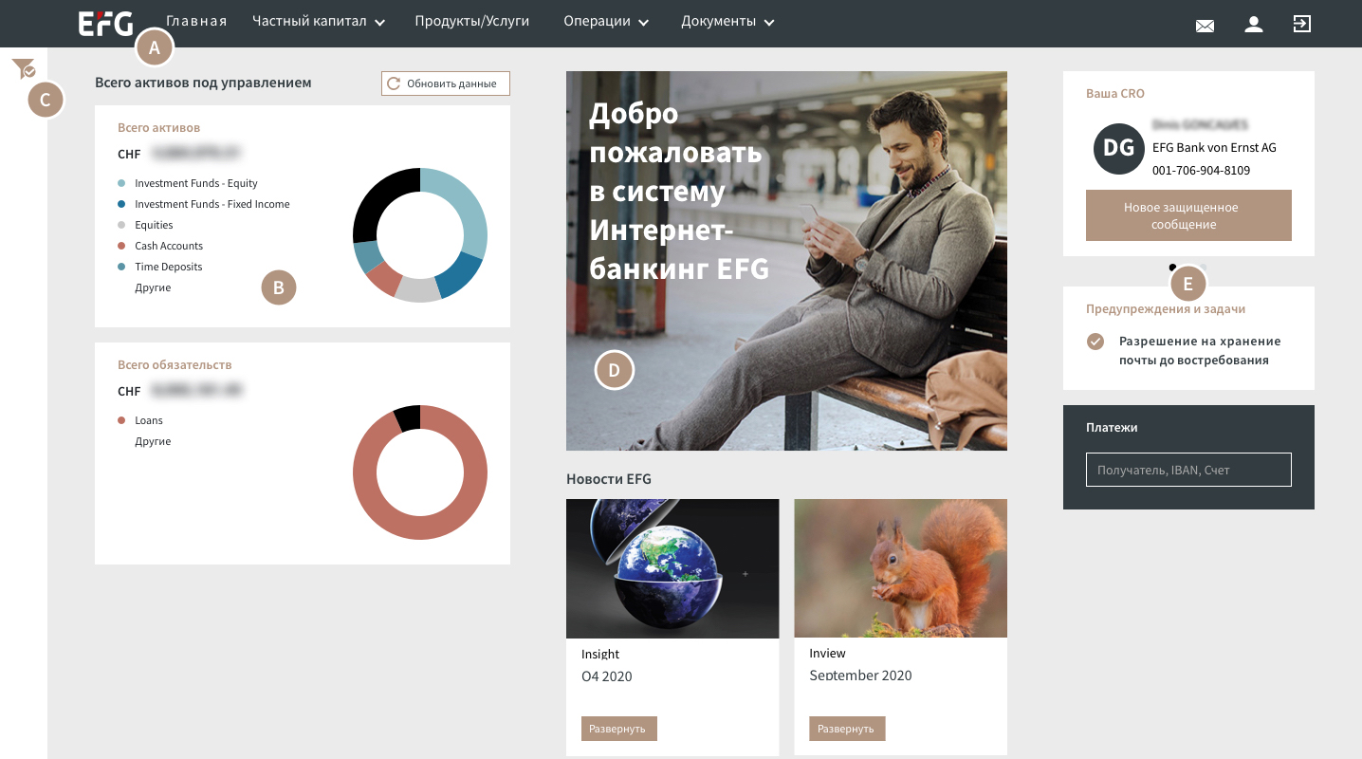This screenshot has height=759, width=1362.
Task: Click the EFG logo icon
Action: click(105, 23)
